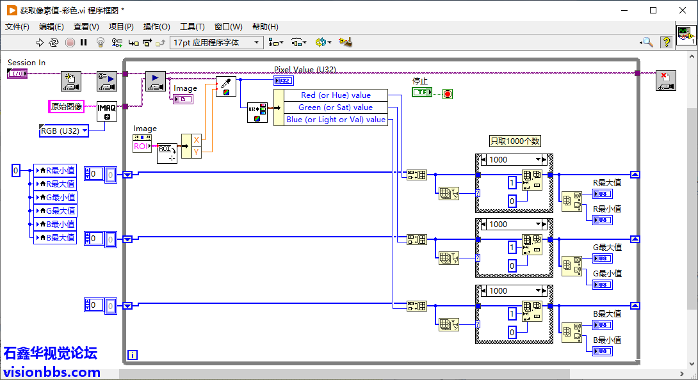Click the 只取1000个数 comment label
The height and width of the screenshot is (380, 698).
(515, 141)
